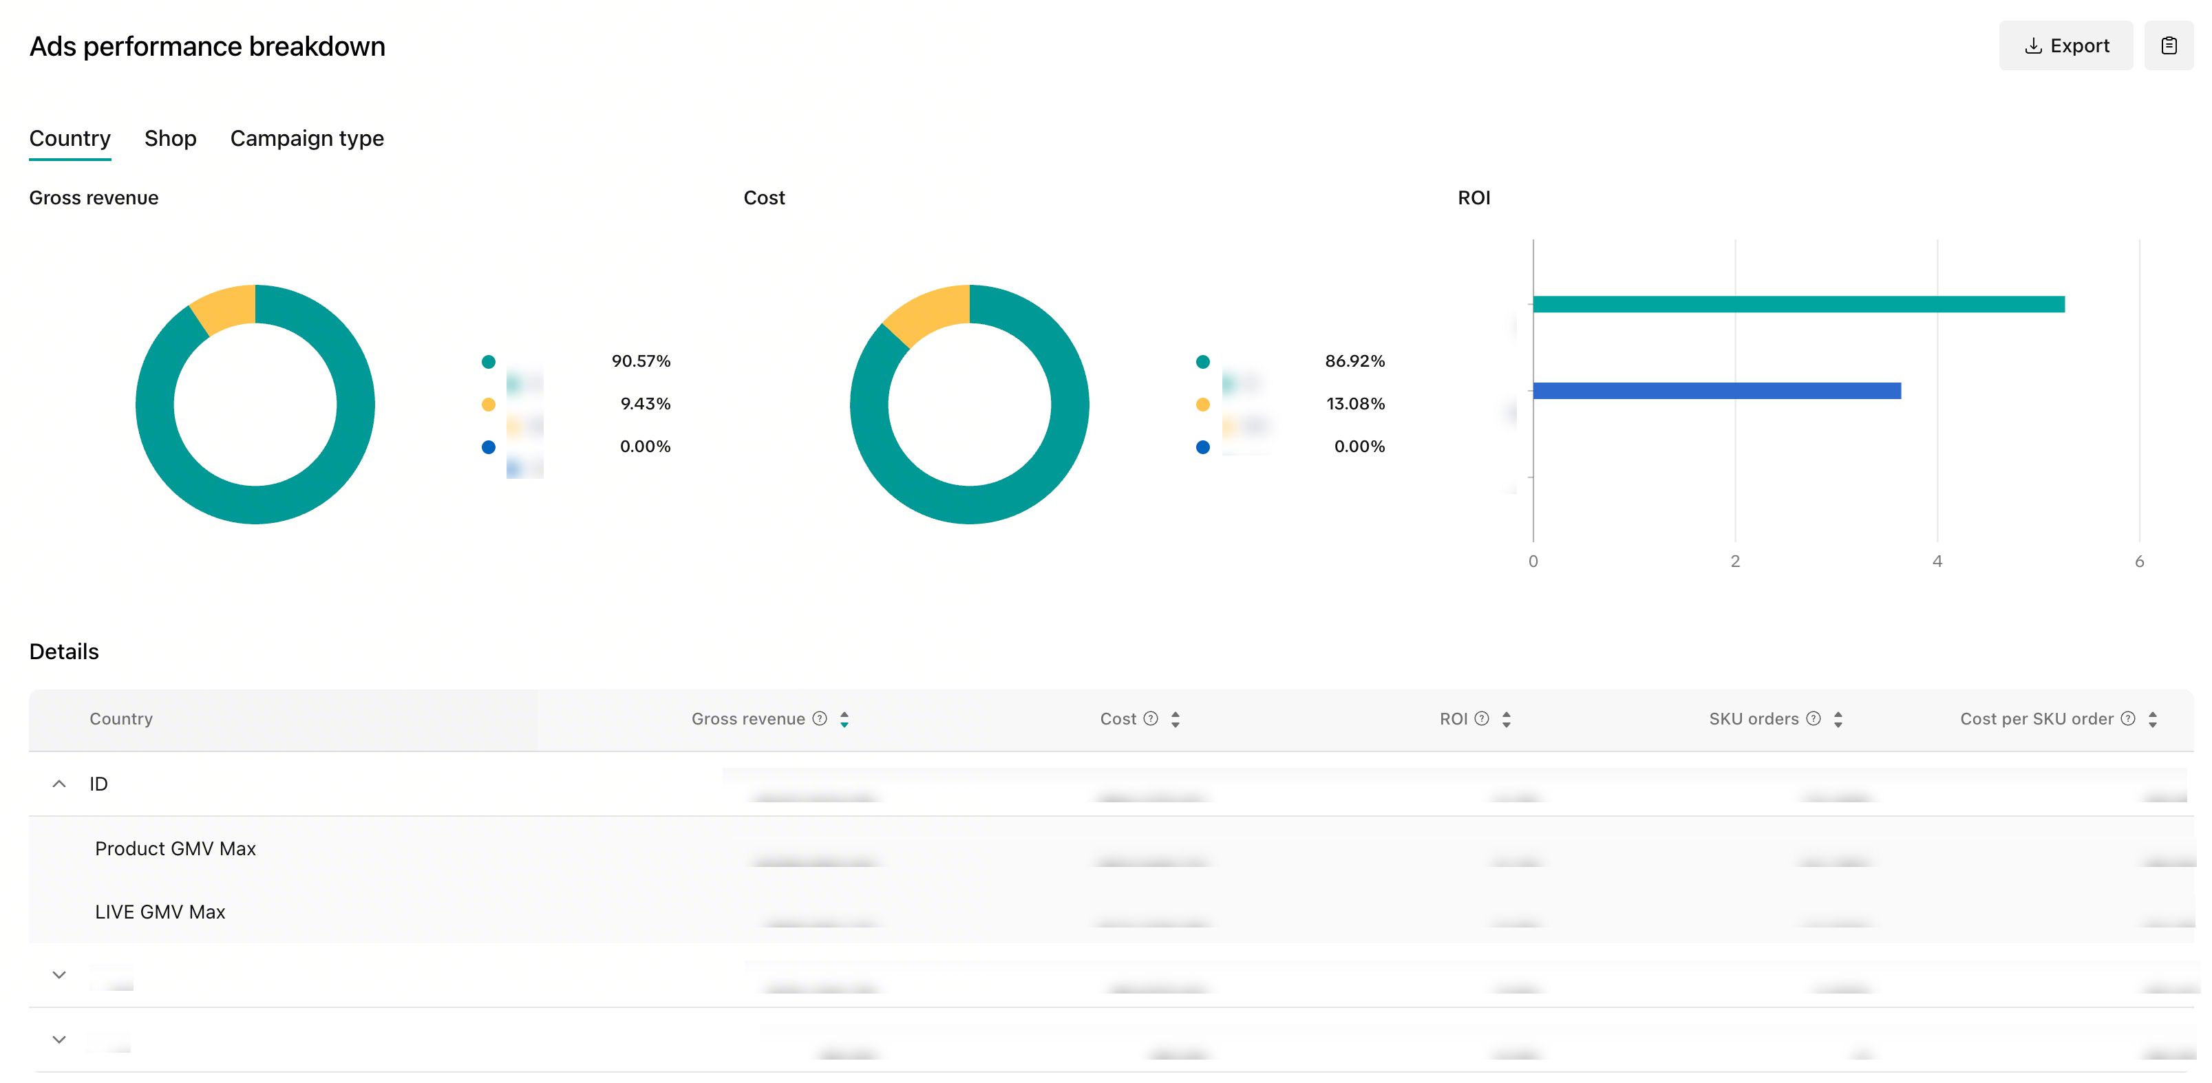Click teal legend dot for 90.57% revenue
Image resolution: width=2212 pixels, height=1083 pixels.
(x=489, y=361)
